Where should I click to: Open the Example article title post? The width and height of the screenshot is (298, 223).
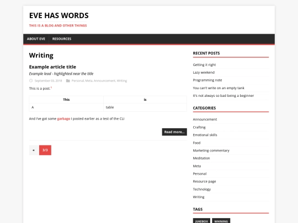tap(52, 67)
